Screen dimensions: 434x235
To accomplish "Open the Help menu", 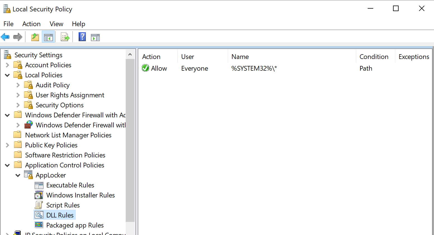I will click(x=79, y=24).
